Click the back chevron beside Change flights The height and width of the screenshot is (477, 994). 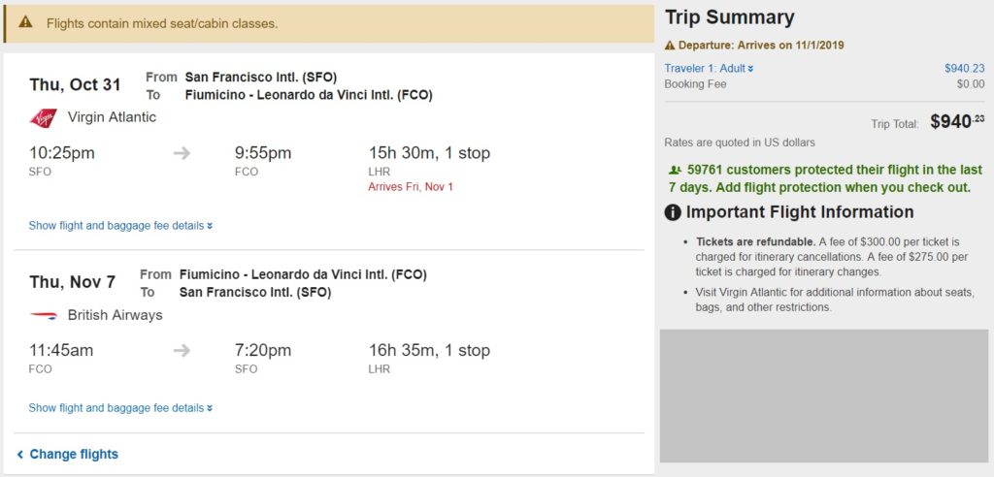tap(19, 454)
